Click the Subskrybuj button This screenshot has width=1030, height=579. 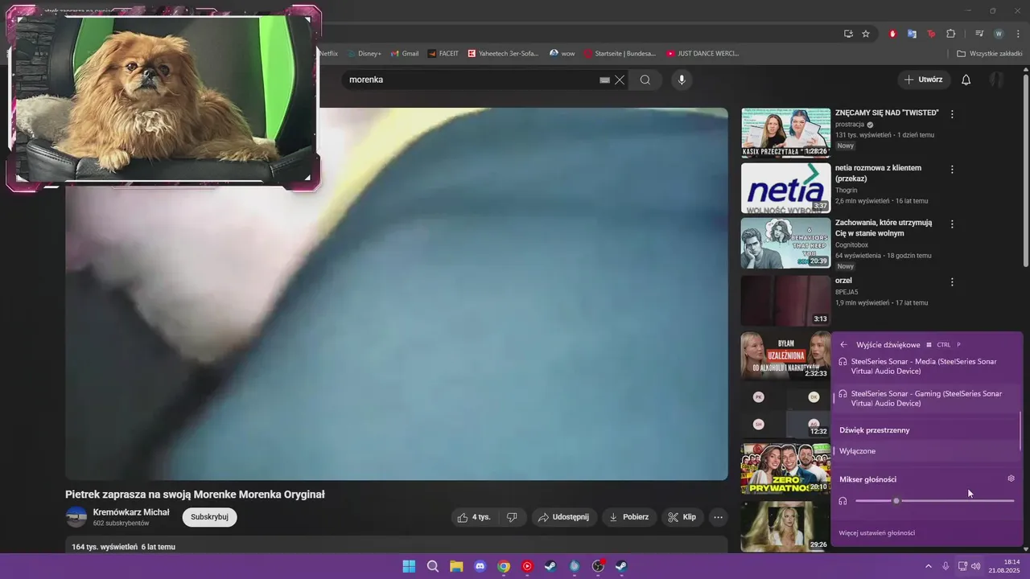(209, 517)
